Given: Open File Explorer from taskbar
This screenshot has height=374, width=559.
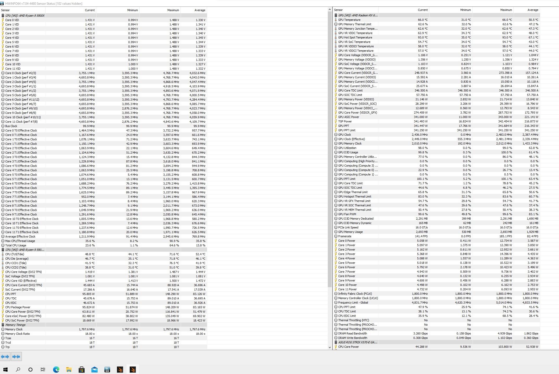Looking at the screenshot, I should 69,370.
